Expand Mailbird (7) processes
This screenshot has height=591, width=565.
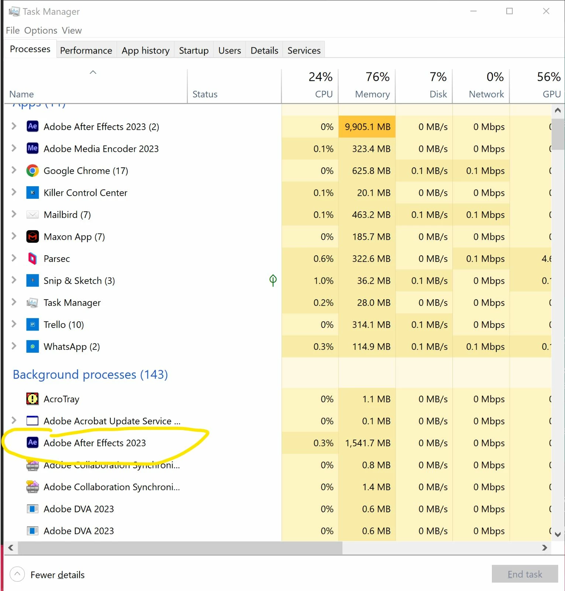point(14,214)
